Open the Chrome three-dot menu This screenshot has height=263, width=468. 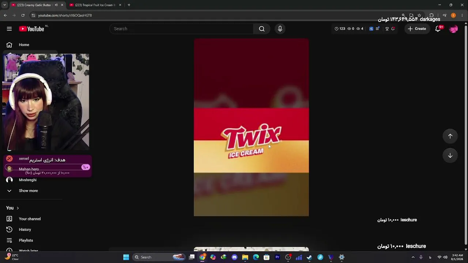click(463, 15)
